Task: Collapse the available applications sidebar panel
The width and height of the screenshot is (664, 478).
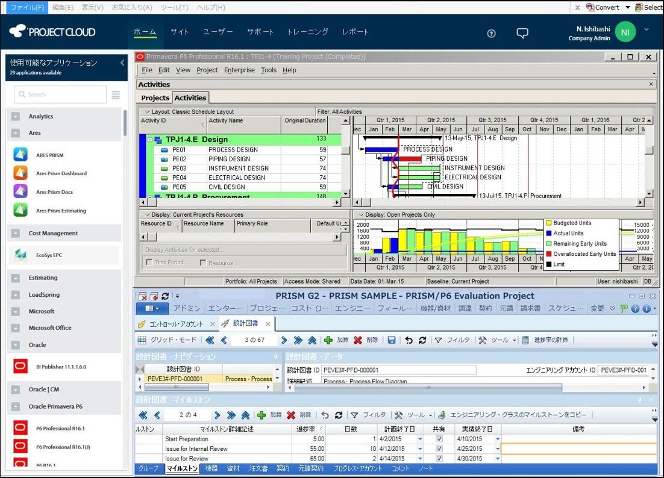Action: 122,63
